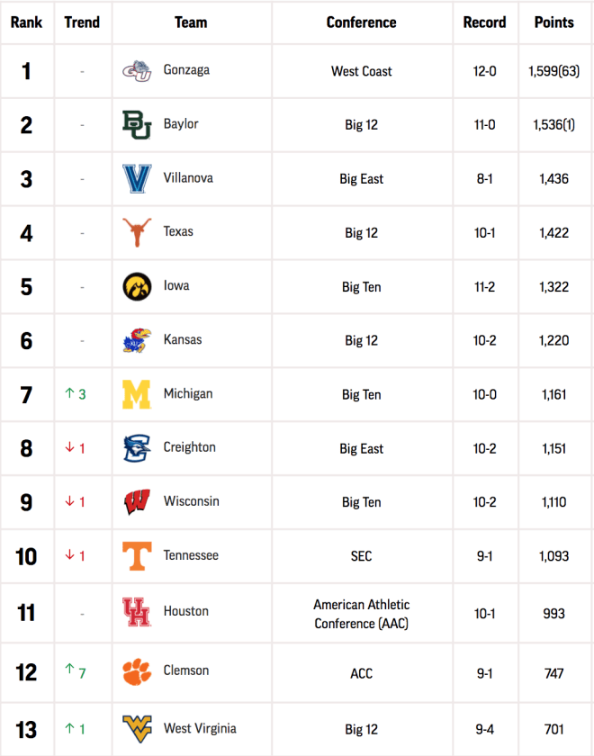Select the Tennessee T logo
Viewport: 594px width, 756px height.
click(137, 556)
